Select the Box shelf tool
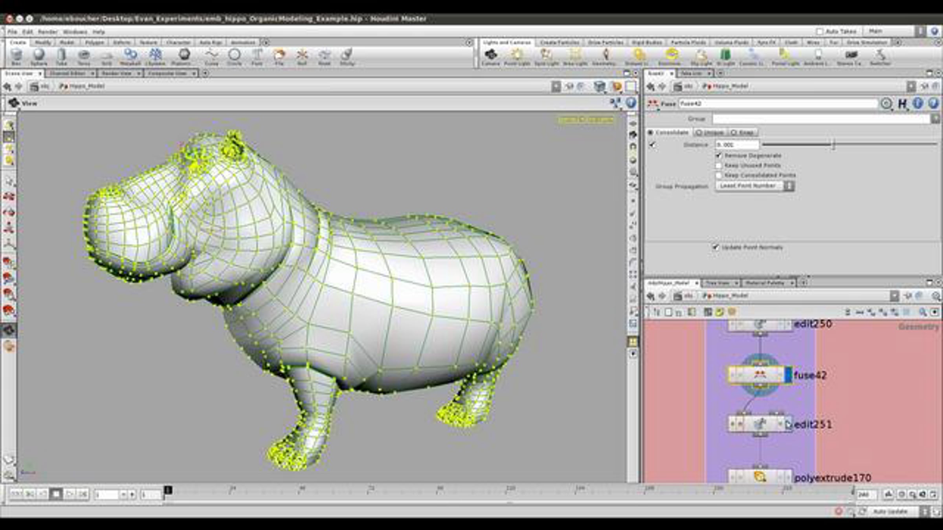Image resolution: width=943 pixels, height=530 pixels. (16, 57)
